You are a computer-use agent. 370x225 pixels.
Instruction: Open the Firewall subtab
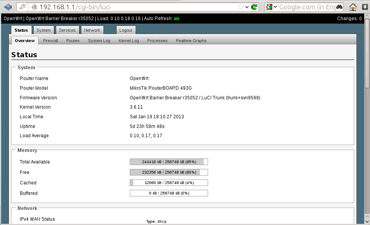(x=50, y=41)
